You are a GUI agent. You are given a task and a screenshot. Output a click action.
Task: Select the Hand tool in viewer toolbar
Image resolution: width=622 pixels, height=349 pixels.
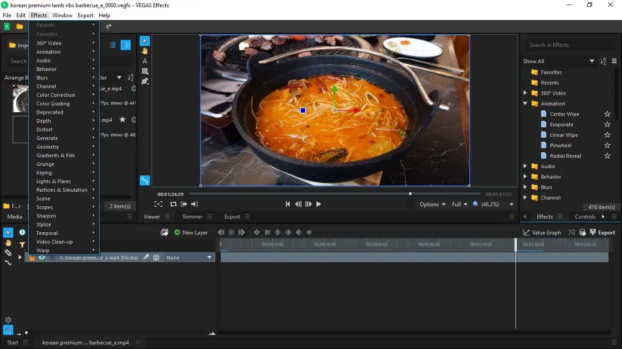coord(145,51)
